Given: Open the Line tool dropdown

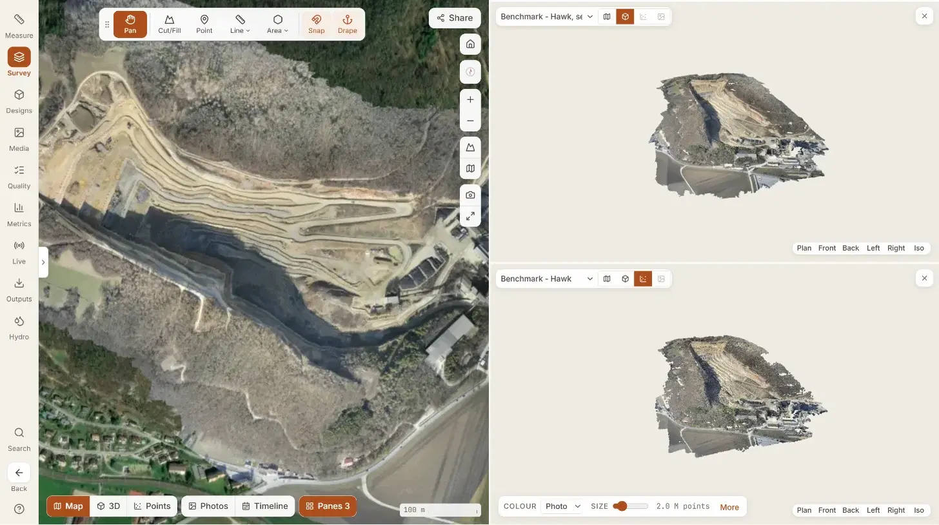Looking at the screenshot, I should (x=240, y=25).
